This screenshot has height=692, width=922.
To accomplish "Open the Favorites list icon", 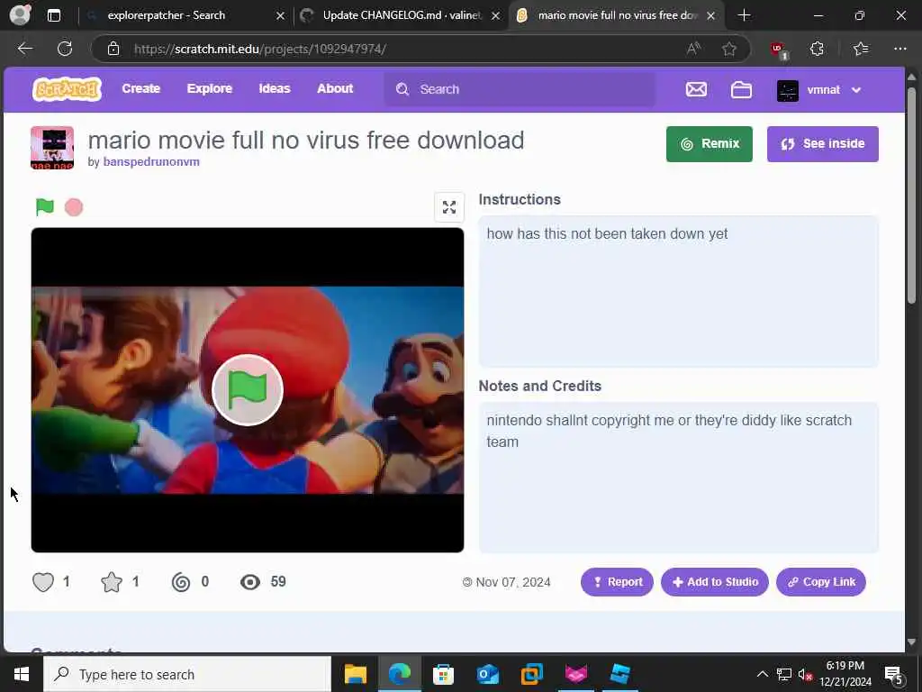I will [x=861, y=49].
